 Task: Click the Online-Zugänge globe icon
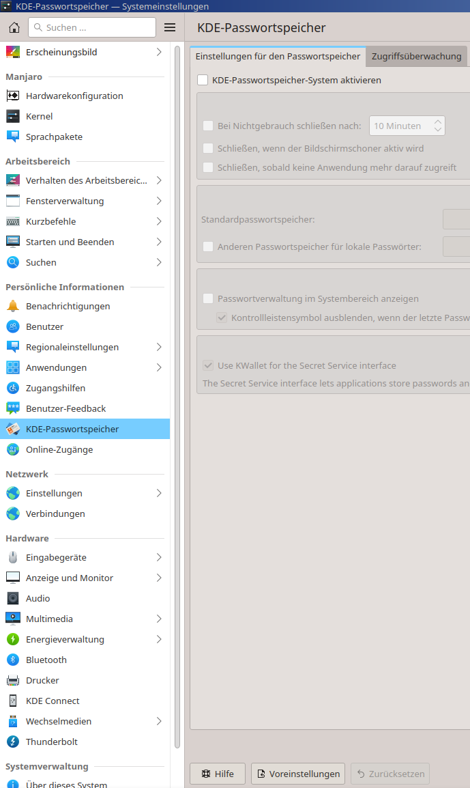coord(13,450)
